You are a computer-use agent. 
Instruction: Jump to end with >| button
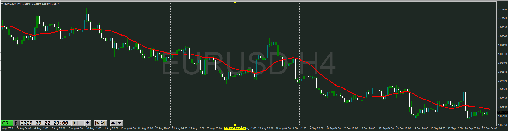tap(103, 123)
